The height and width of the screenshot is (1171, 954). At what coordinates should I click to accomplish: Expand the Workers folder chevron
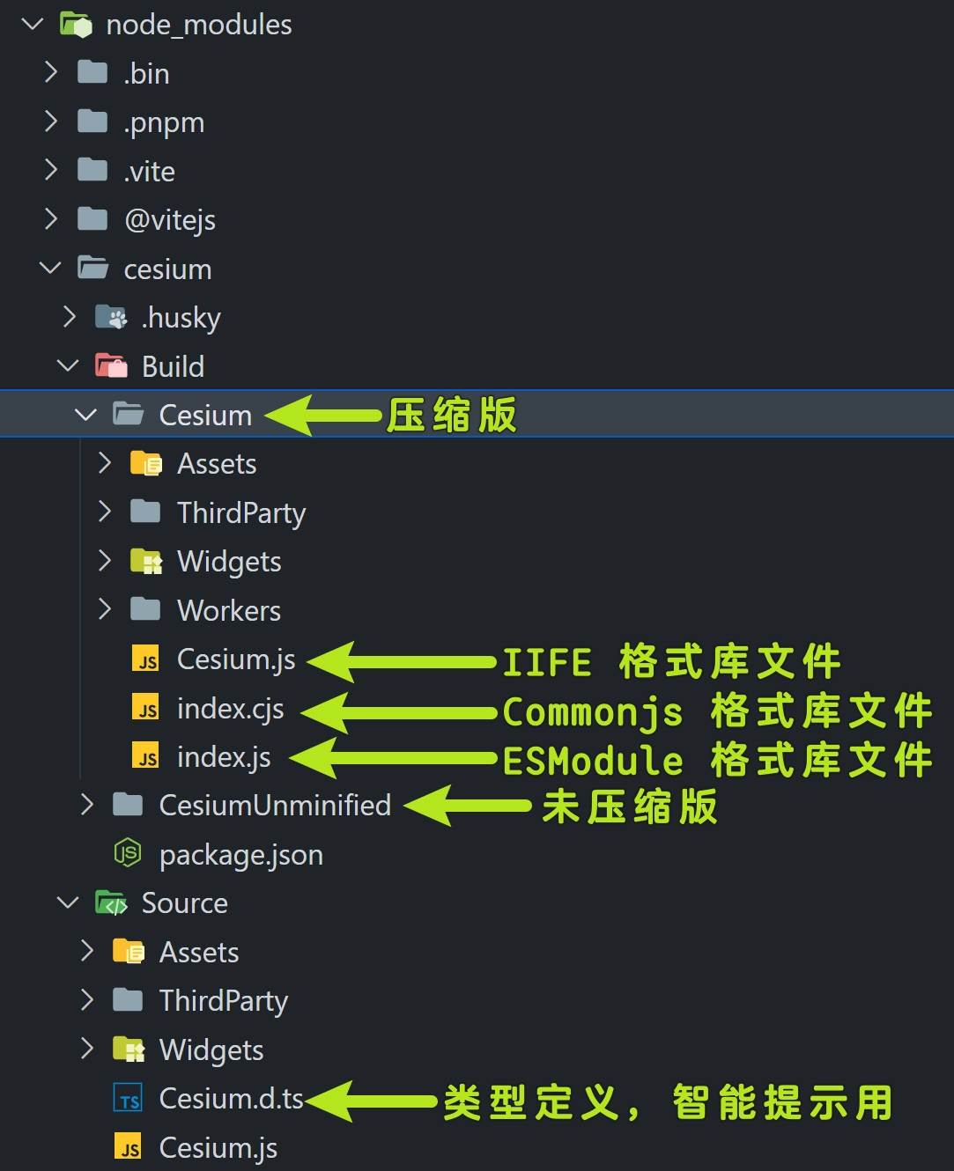point(104,609)
